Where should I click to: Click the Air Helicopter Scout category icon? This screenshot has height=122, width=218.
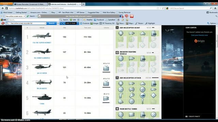pyautogui.click(x=117, y=28)
